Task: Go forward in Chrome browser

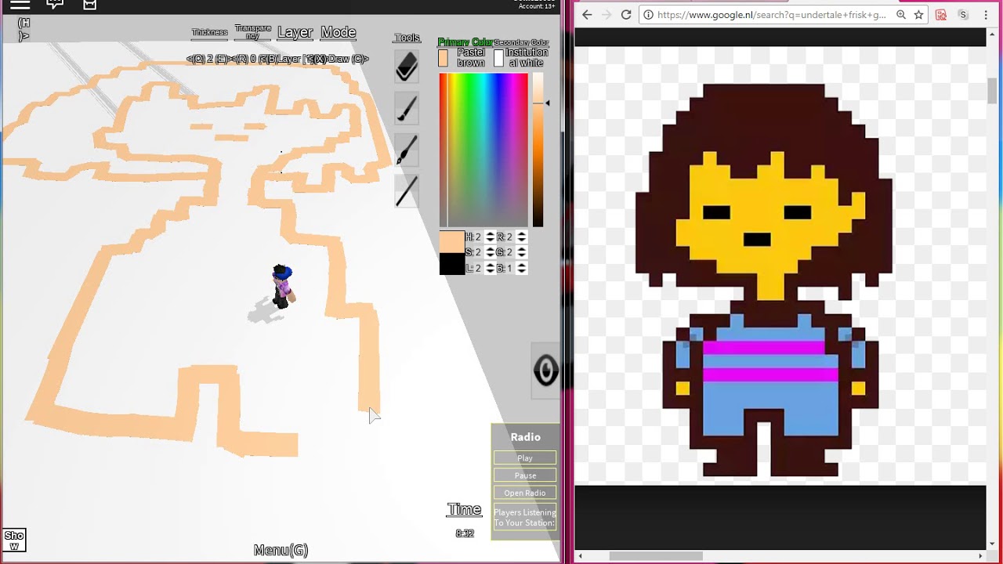Action: pyautogui.click(x=606, y=15)
